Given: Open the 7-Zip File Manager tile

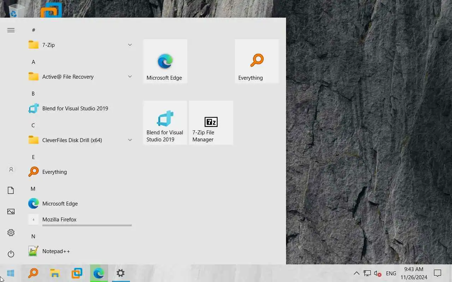Looking at the screenshot, I should pyautogui.click(x=211, y=123).
